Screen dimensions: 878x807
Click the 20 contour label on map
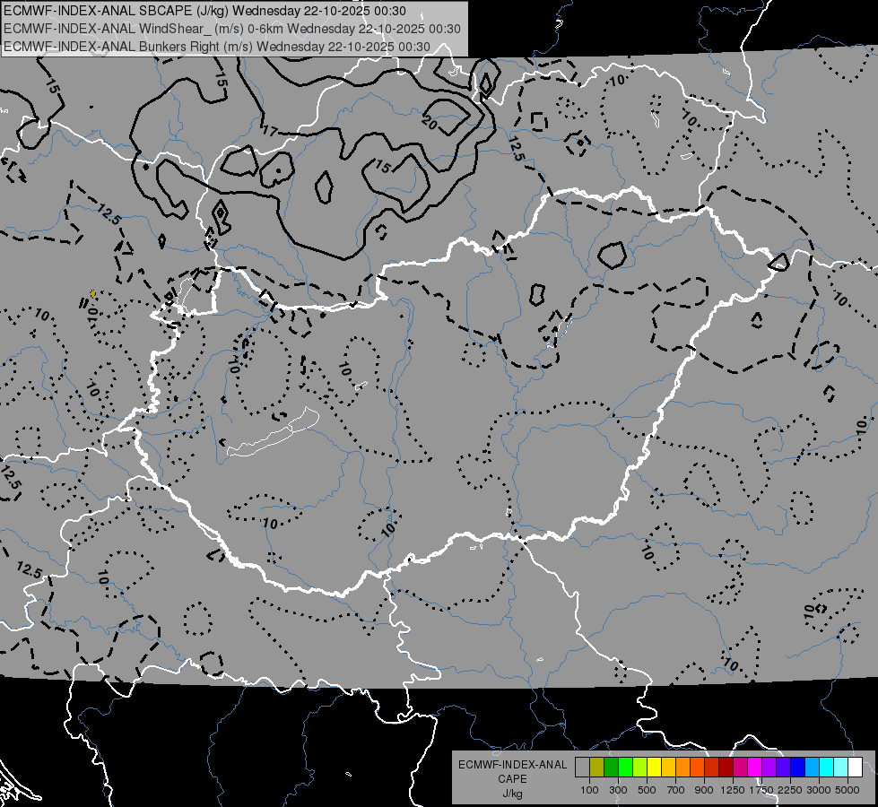pyautogui.click(x=430, y=123)
